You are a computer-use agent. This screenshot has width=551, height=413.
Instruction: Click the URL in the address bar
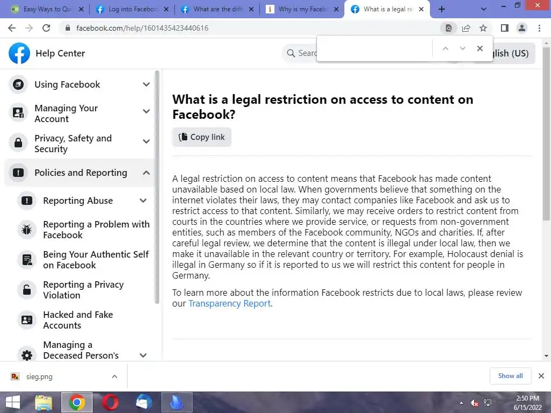(142, 28)
